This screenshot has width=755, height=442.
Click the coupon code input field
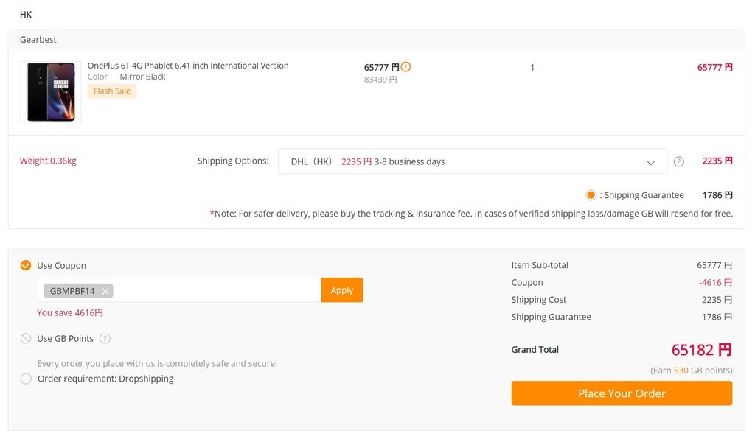(214, 290)
